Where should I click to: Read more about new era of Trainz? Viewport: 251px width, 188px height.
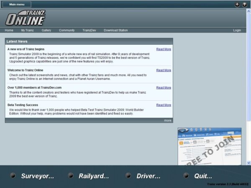(x=164, y=49)
